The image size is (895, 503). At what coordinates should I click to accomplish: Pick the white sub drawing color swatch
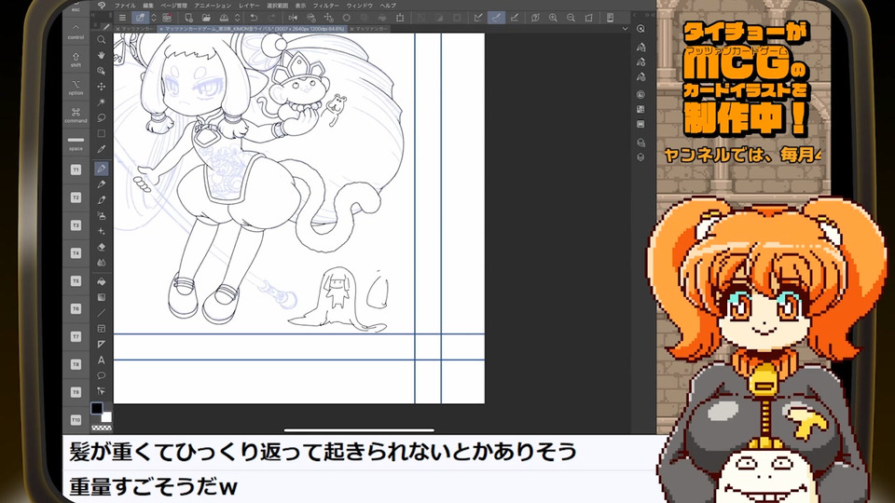[x=105, y=416]
